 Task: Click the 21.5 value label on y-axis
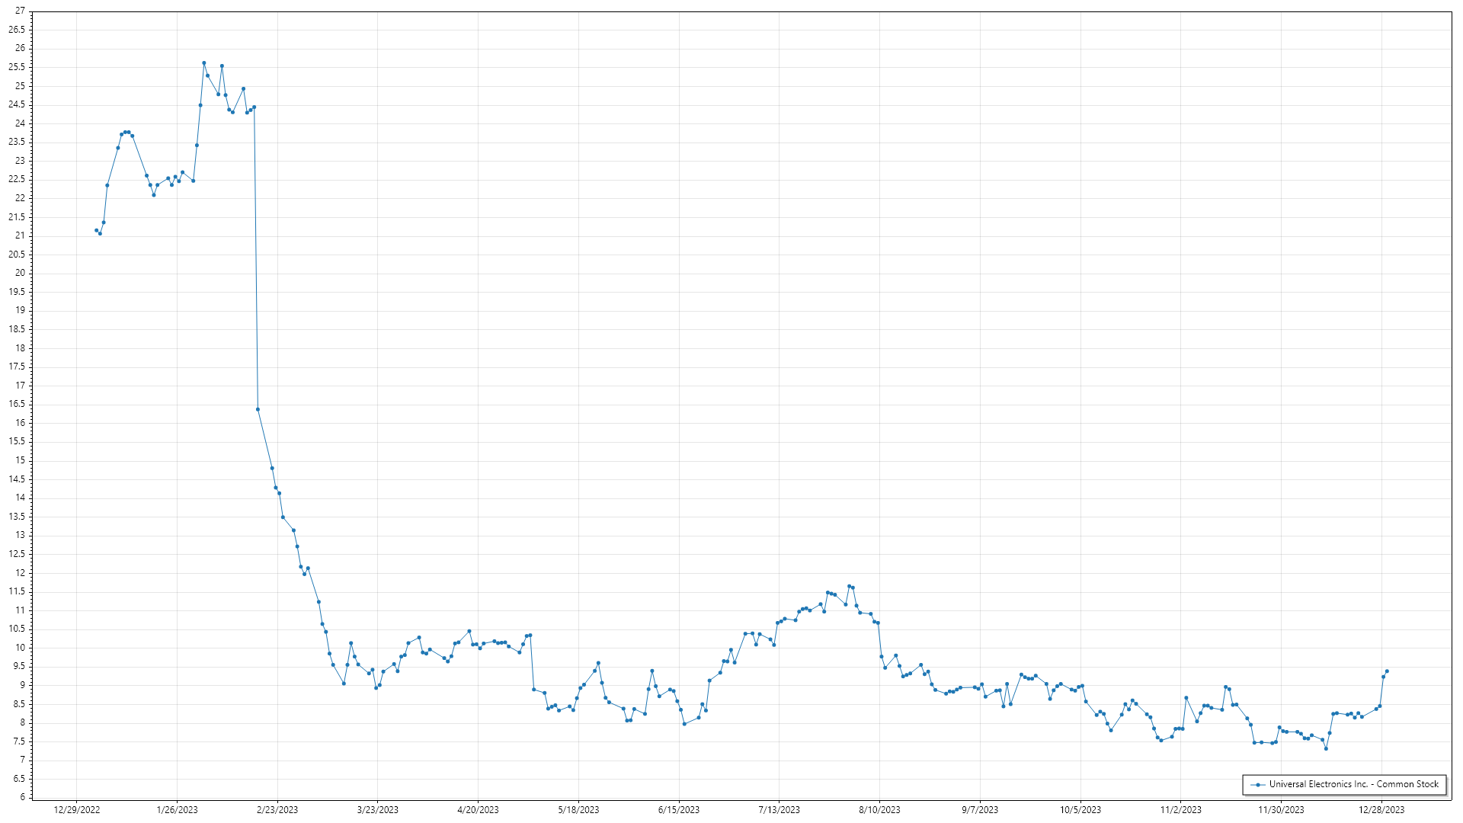(x=17, y=217)
